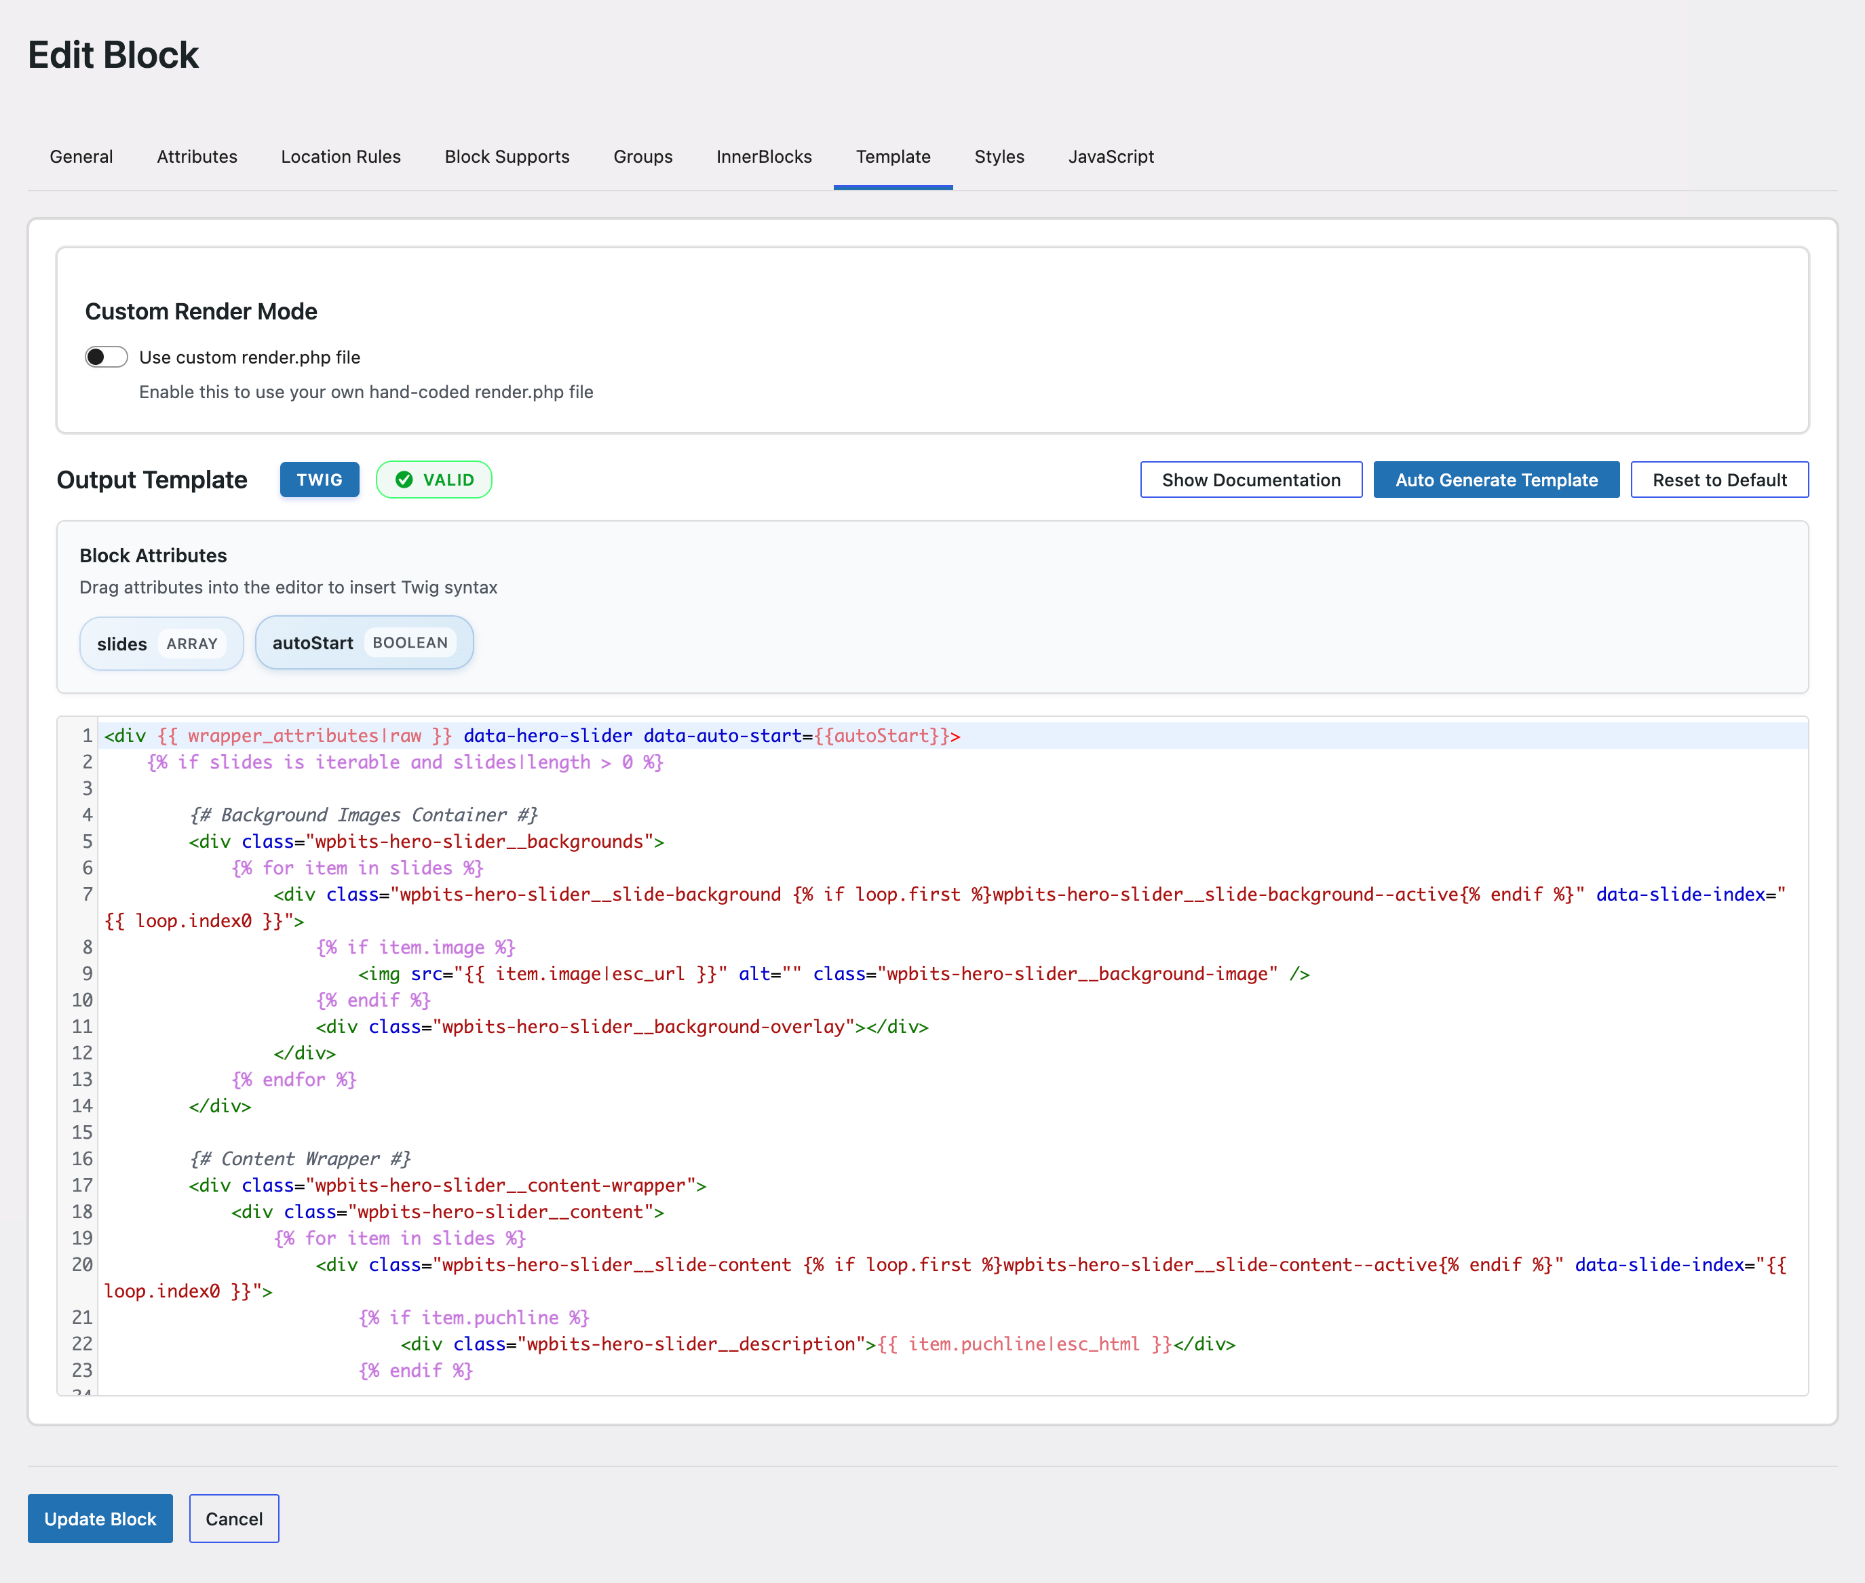Click line number 20 in the gutter
This screenshot has height=1583, width=1865.
pos(83,1264)
